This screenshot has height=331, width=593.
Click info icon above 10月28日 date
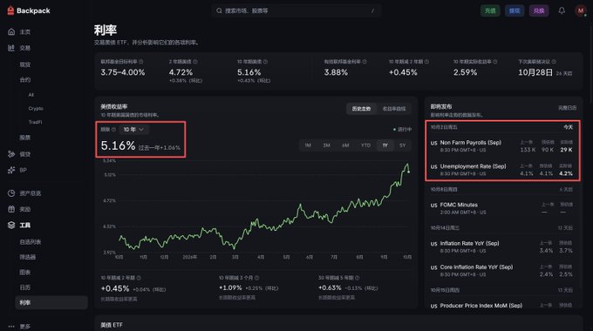pyautogui.click(x=554, y=61)
